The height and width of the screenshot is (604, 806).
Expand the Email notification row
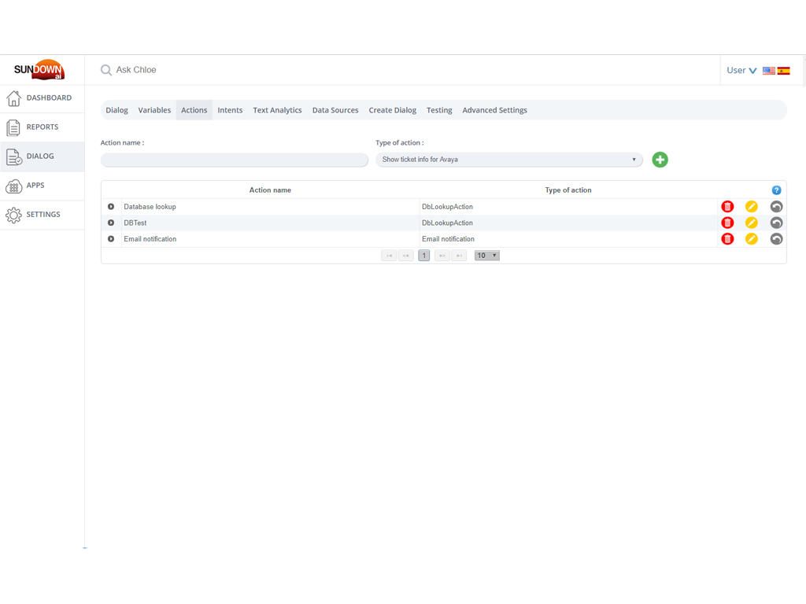111,239
